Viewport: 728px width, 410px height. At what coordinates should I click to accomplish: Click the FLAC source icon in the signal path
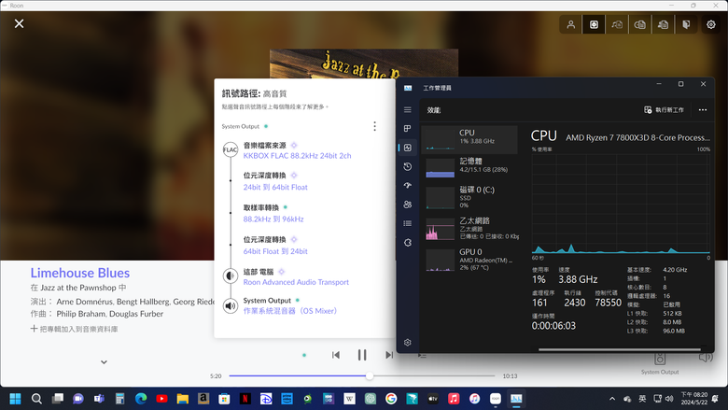(231, 149)
